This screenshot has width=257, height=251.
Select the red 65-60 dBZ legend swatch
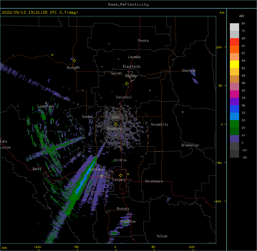[x=234, y=42]
